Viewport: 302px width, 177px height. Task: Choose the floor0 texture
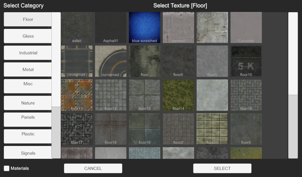point(178,61)
